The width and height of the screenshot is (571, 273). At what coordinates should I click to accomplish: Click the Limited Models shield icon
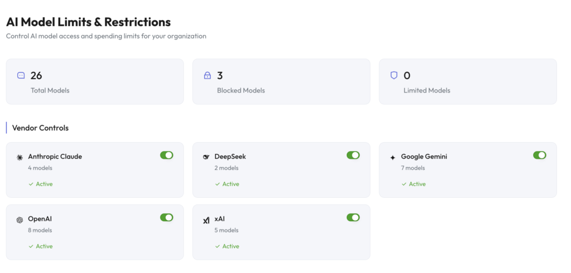pos(394,75)
